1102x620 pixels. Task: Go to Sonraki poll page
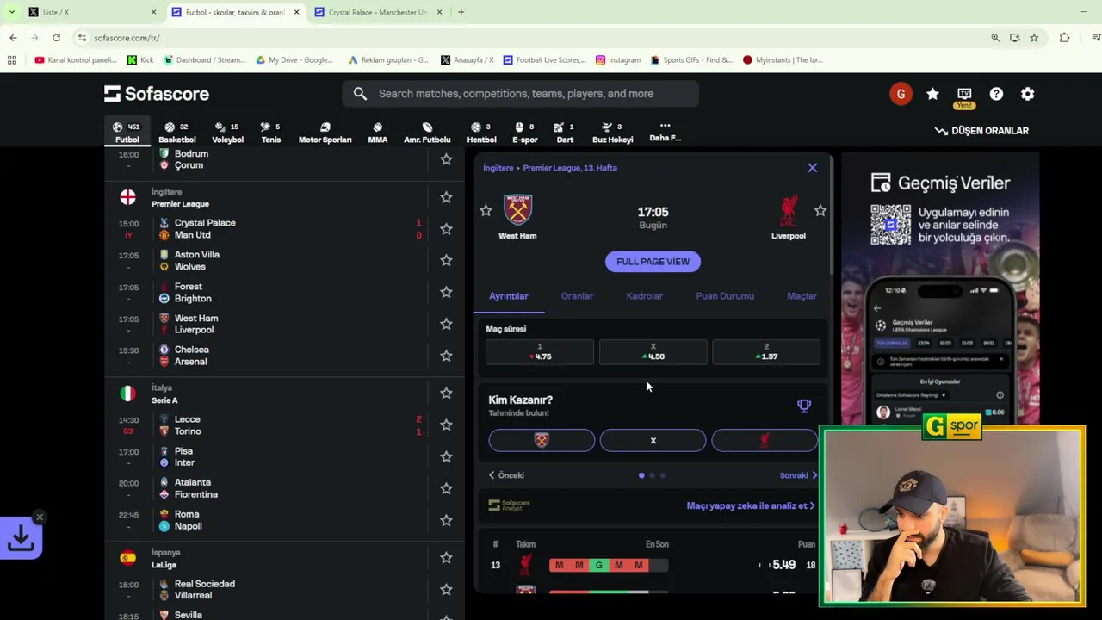(798, 475)
